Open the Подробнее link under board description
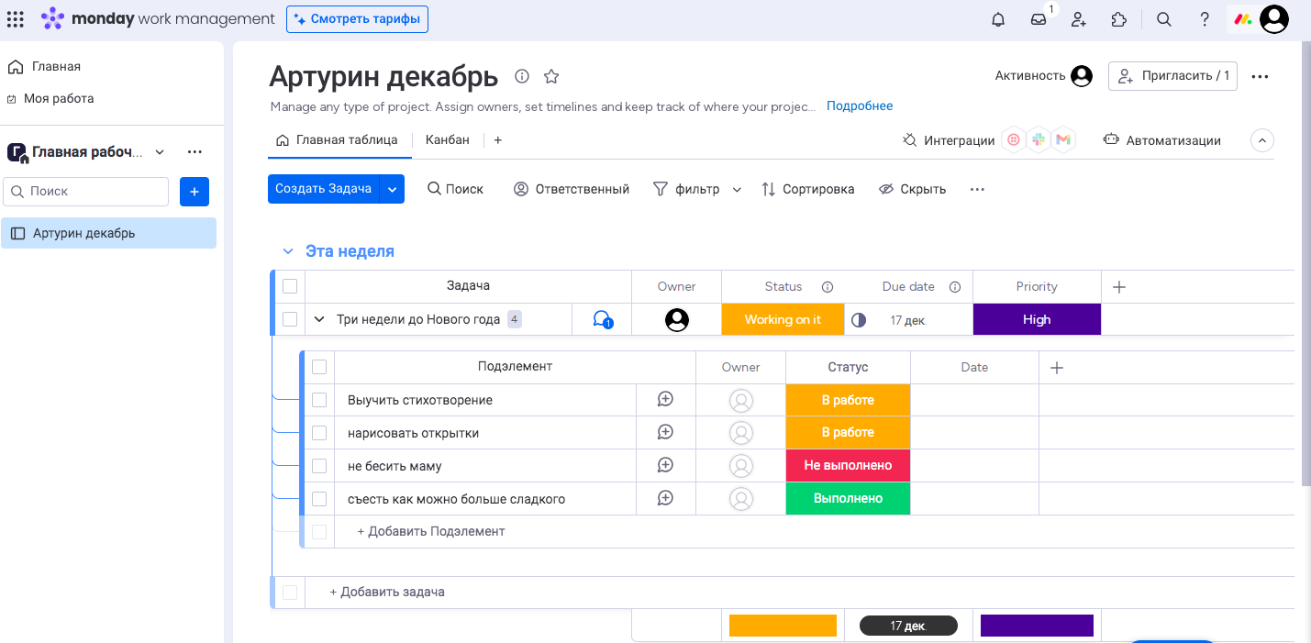 [859, 105]
